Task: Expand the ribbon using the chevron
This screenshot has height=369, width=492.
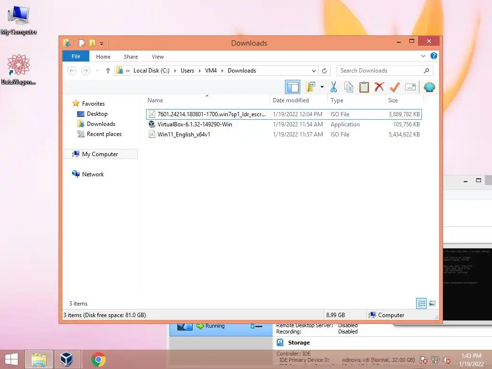Action: pyautogui.click(x=423, y=56)
